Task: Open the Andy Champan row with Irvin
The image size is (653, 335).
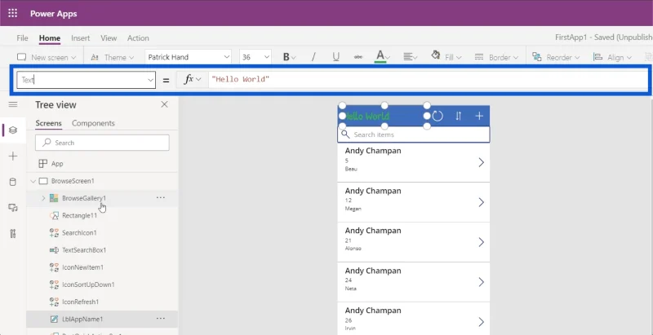Action: click(414, 319)
